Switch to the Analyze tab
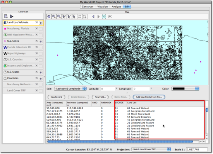The width and height of the screenshot is (213, 154). tap(116, 7)
